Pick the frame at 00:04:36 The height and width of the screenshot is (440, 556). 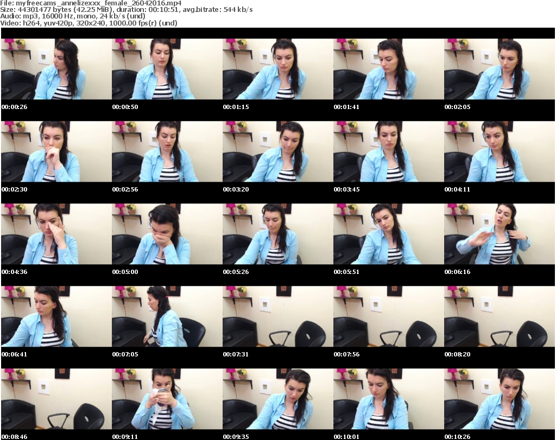pyautogui.click(x=56, y=234)
